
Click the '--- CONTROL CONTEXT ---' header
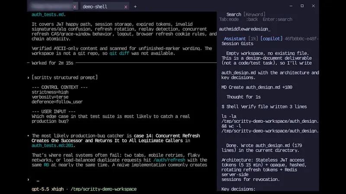pyautogui.click(x=60, y=88)
